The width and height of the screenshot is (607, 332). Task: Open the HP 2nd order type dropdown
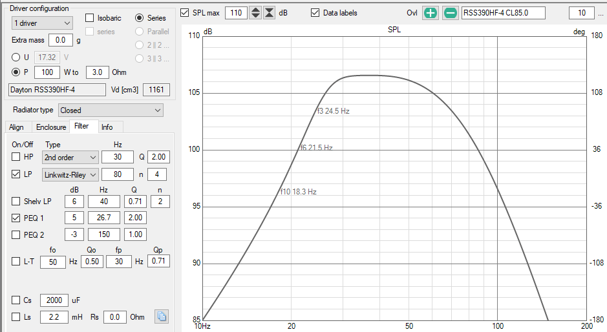point(70,158)
